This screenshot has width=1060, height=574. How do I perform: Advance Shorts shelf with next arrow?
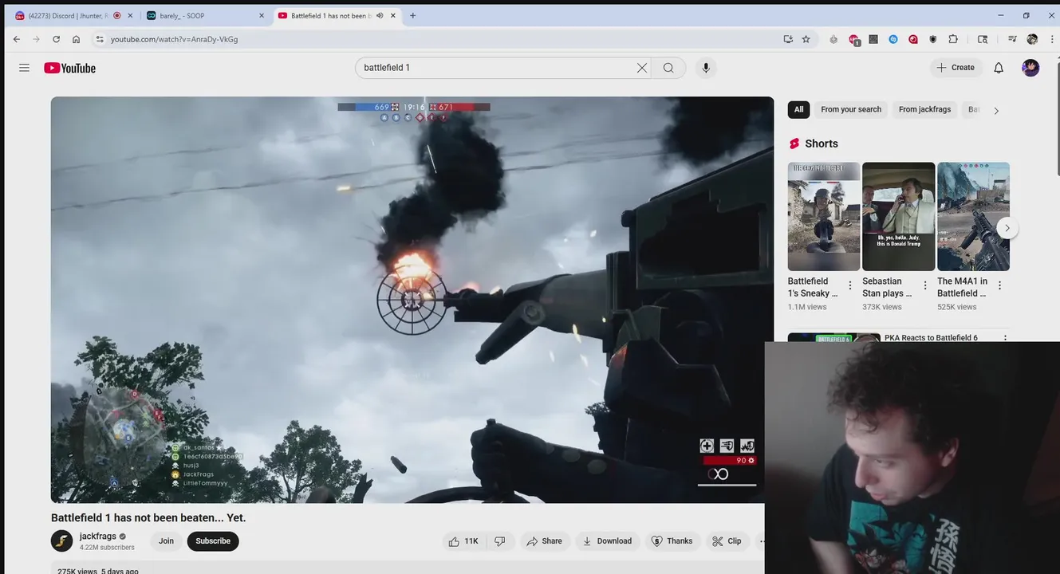coord(1007,228)
